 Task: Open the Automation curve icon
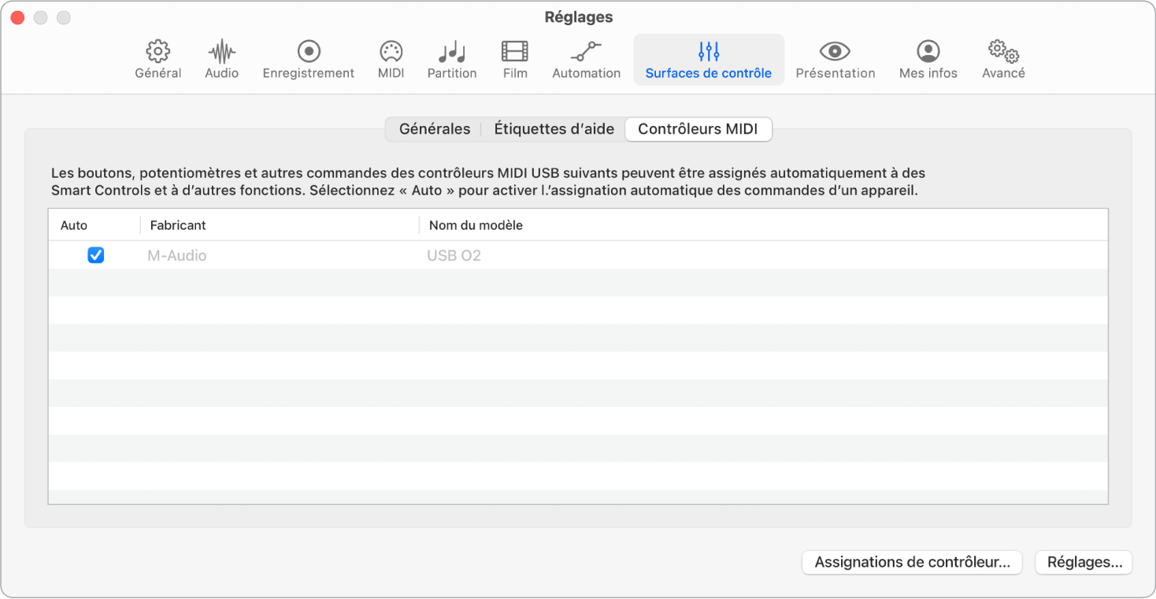(586, 52)
